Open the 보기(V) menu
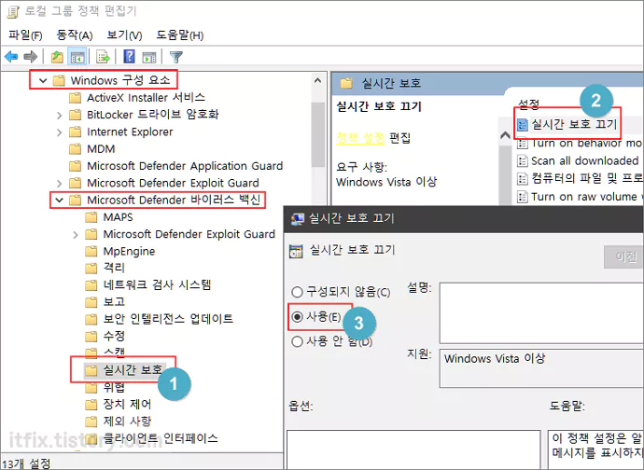This screenshot has height=470, width=644. click(124, 35)
